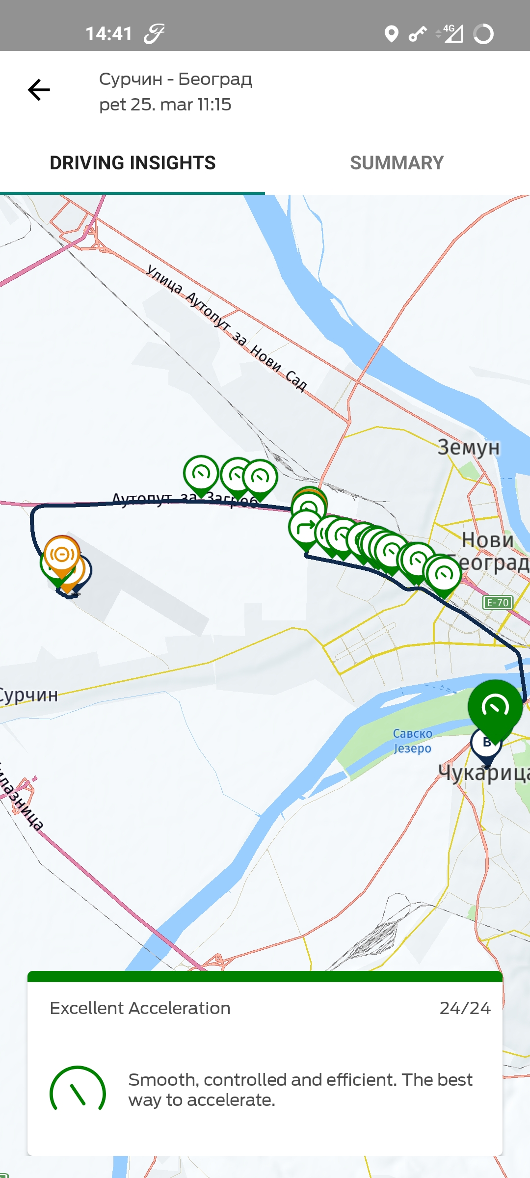Tap the Земун district label on the map
Image resolution: width=530 pixels, height=1178 pixels.
click(469, 447)
